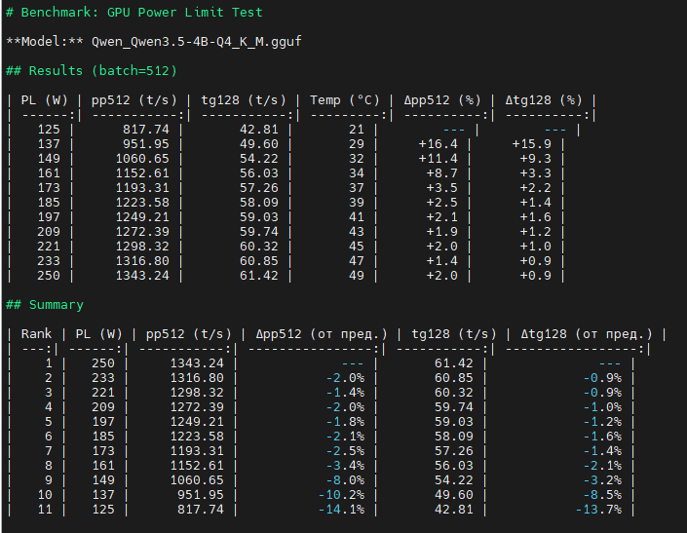Click the tg128 value 61.42 in Results table
This screenshot has height=533, width=687.
pyautogui.click(x=259, y=276)
